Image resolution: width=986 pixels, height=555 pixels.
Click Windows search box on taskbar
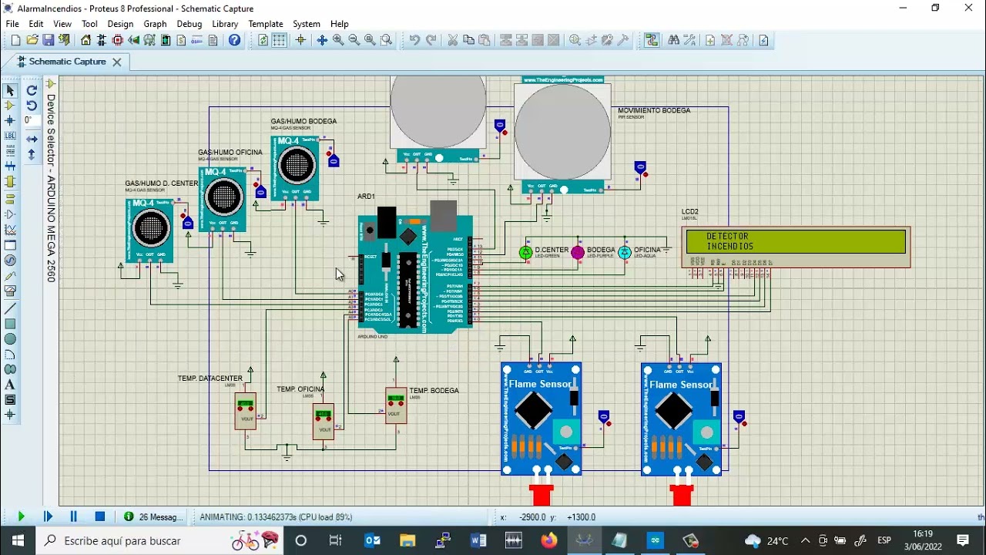click(x=158, y=540)
